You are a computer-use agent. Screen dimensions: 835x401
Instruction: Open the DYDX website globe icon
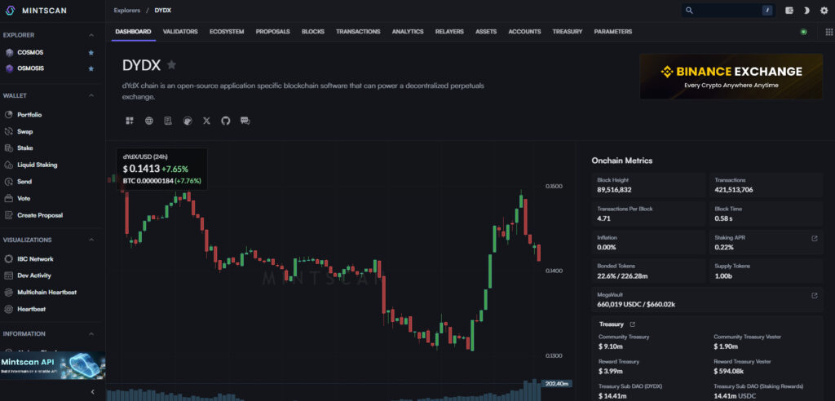tap(149, 121)
